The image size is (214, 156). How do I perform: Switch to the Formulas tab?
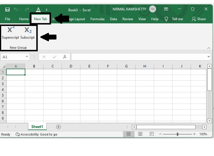click(x=98, y=19)
